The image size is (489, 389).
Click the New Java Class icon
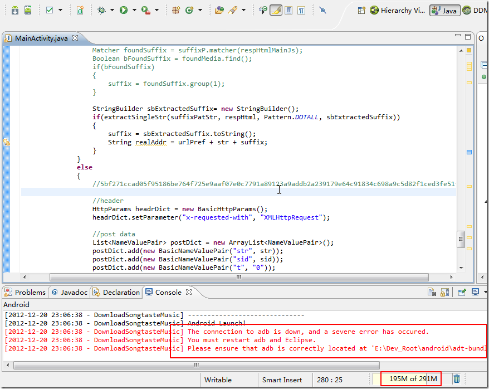[190, 10]
